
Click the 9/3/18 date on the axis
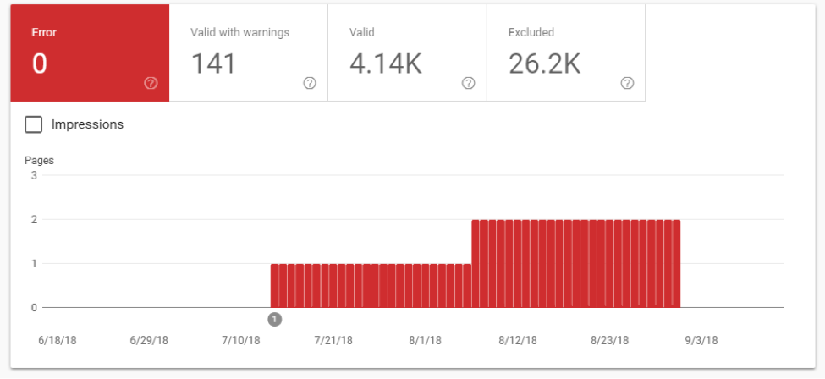[x=701, y=341]
